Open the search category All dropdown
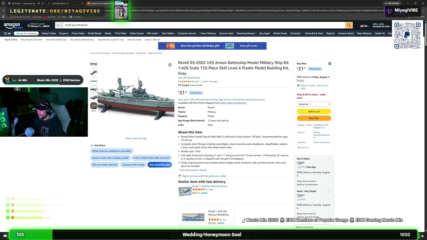 click(59, 25)
